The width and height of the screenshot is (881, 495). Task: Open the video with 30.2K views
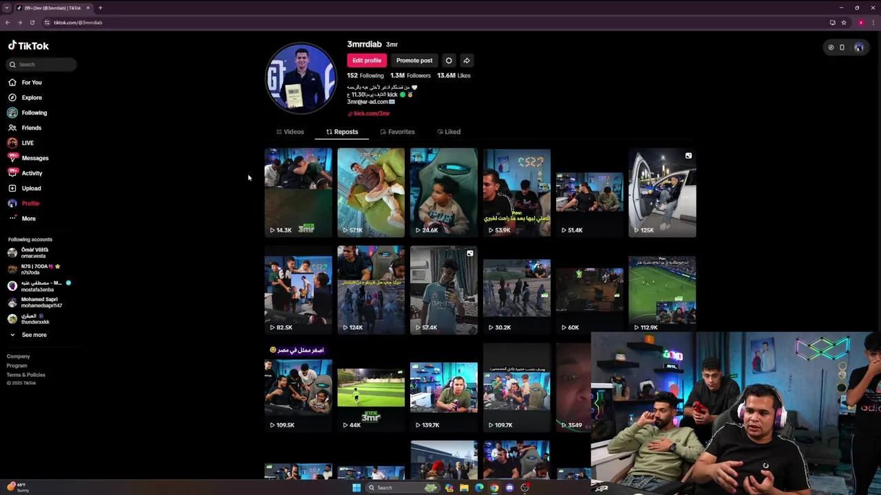(x=517, y=290)
